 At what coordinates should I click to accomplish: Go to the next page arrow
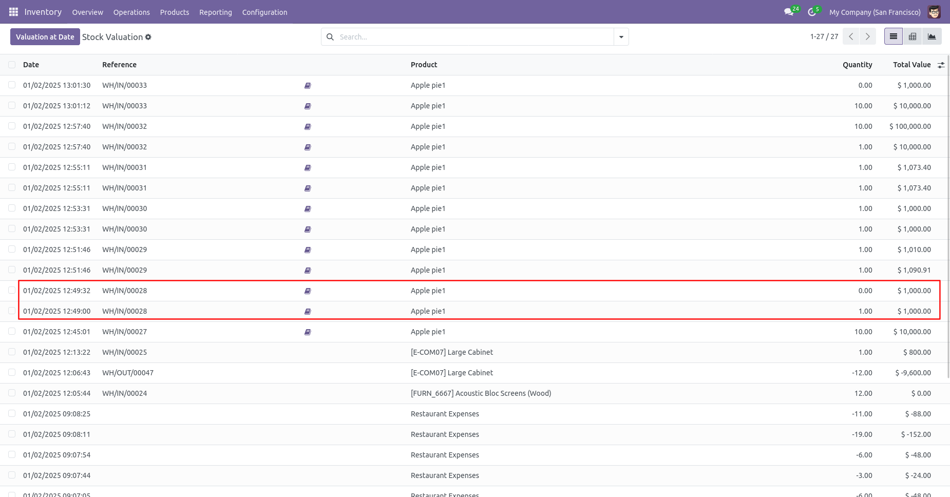click(x=868, y=36)
